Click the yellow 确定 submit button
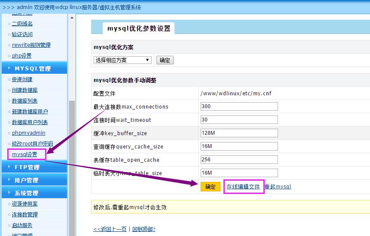This screenshot has width=370, height=236. pos(211,187)
